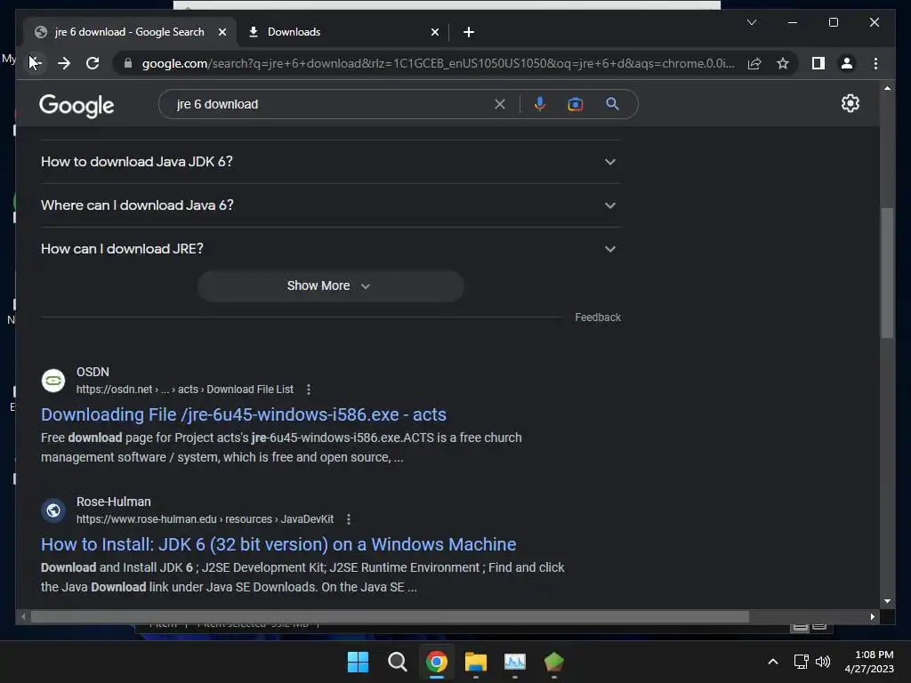Expand "Where can I download Java 6?"
The image size is (911, 683).
point(330,205)
